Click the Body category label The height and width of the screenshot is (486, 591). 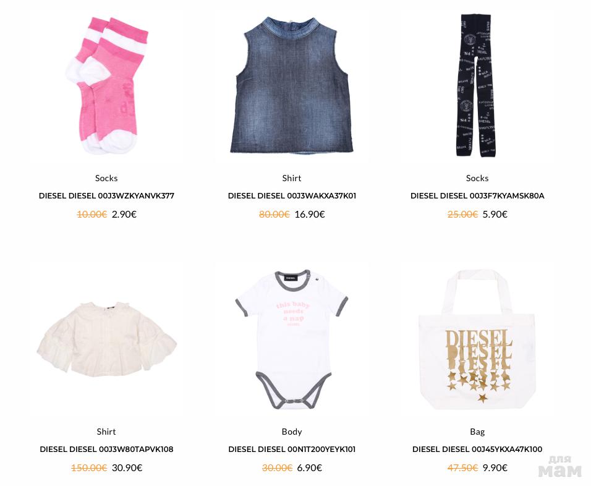pyautogui.click(x=292, y=432)
